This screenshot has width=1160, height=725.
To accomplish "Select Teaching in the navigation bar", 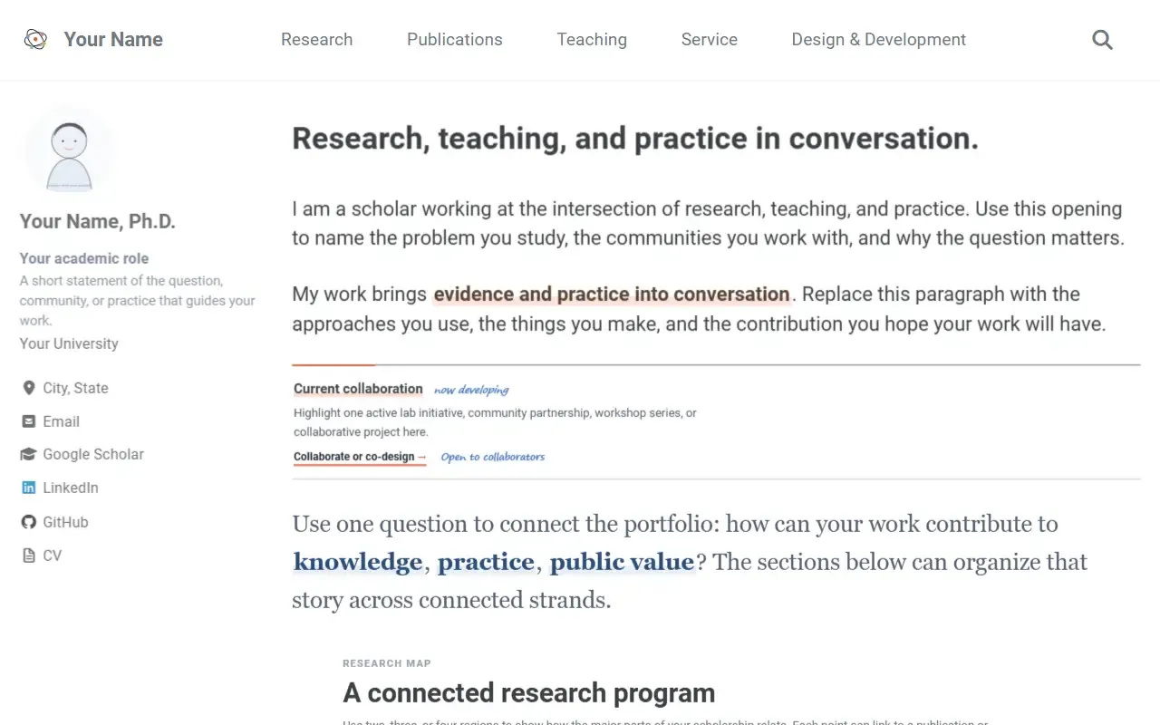I will (x=592, y=40).
